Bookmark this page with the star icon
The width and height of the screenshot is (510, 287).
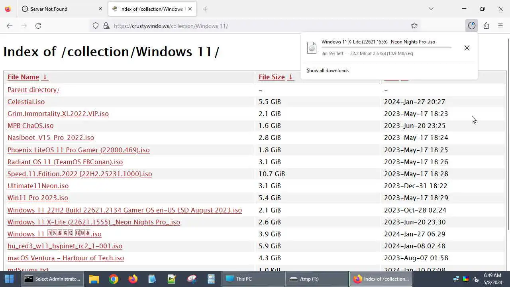[x=414, y=26]
